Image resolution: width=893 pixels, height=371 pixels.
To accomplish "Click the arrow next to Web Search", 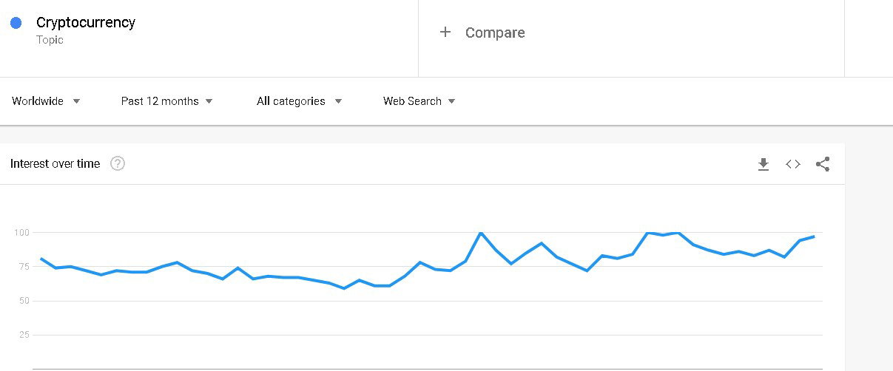I will tap(452, 101).
